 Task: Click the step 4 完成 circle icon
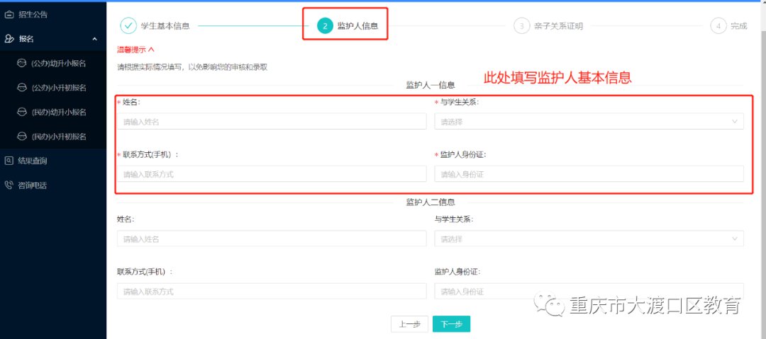[718, 25]
